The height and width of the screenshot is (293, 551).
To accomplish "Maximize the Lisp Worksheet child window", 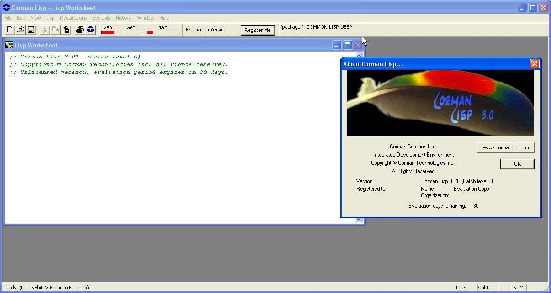I will click(347, 45).
